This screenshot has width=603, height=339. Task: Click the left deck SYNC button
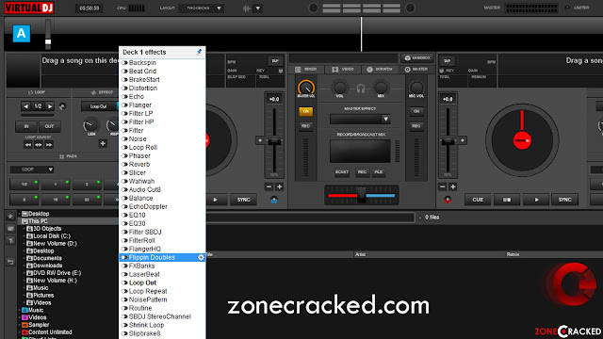[243, 200]
